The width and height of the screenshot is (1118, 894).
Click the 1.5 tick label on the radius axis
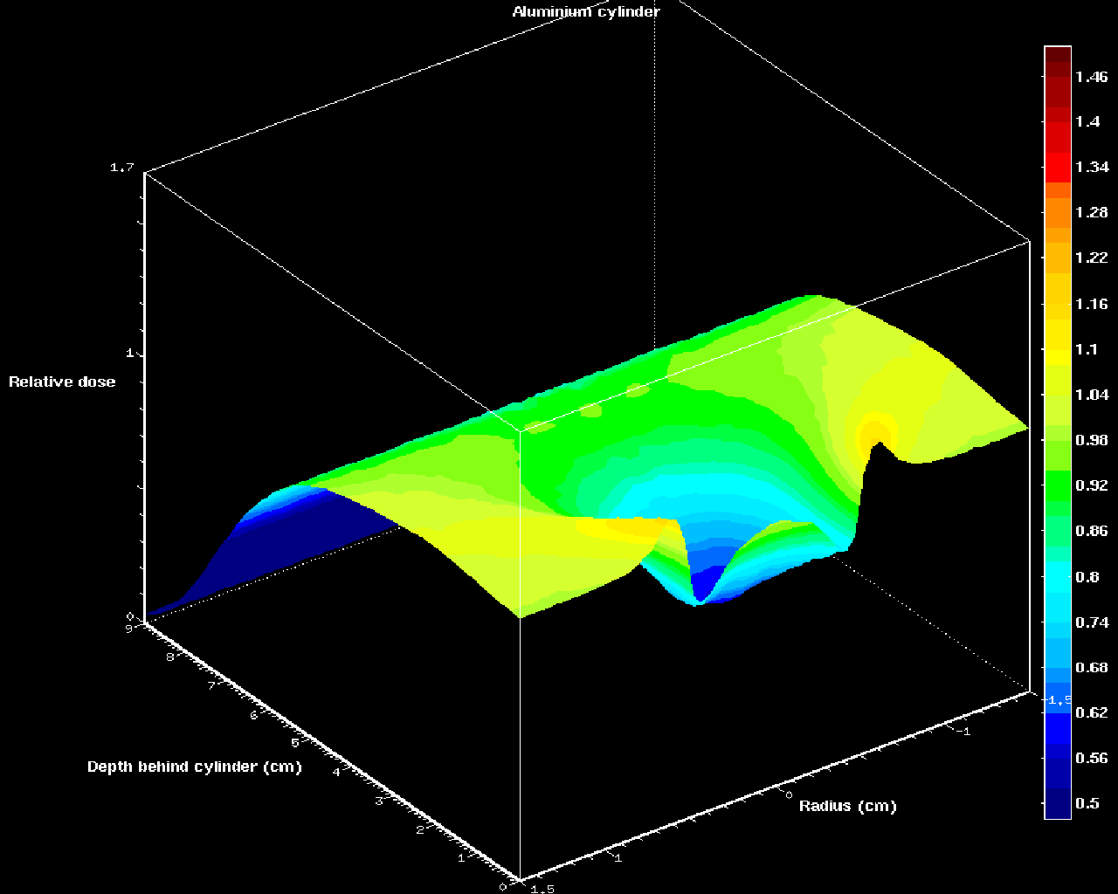click(x=542, y=888)
